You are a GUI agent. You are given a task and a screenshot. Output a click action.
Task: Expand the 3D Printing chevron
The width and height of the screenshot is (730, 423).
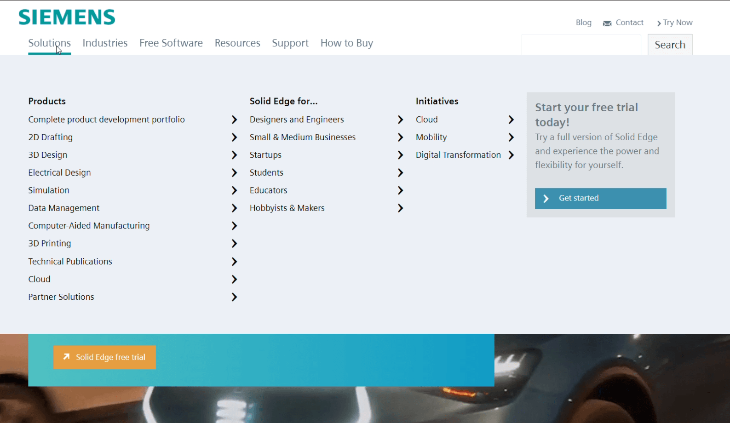[x=234, y=244]
